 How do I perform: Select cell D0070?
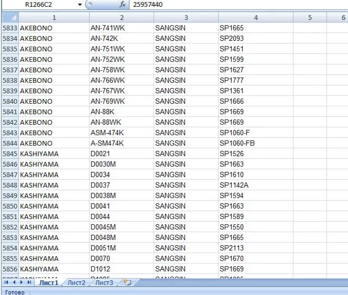coord(122,258)
